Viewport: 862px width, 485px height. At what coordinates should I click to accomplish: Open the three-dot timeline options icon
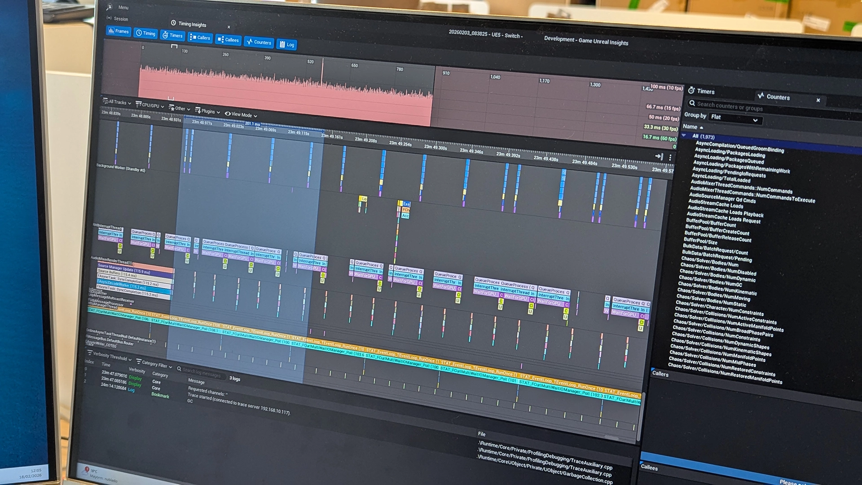pyautogui.click(x=670, y=158)
